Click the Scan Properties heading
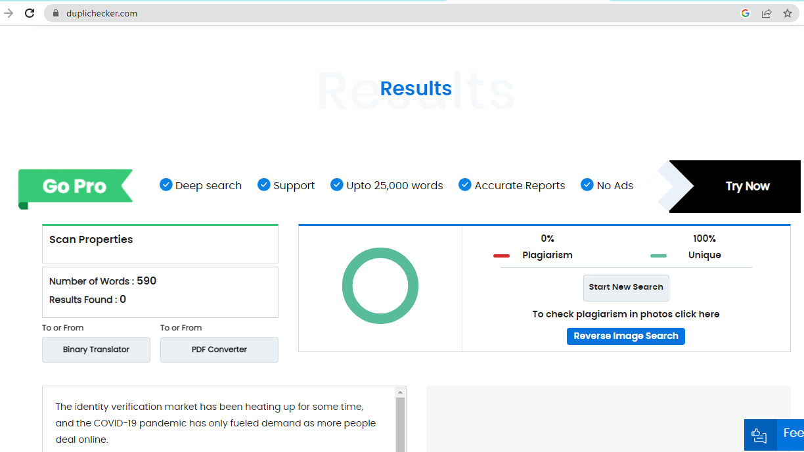The height and width of the screenshot is (452, 804). pyautogui.click(x=91, y=240)
